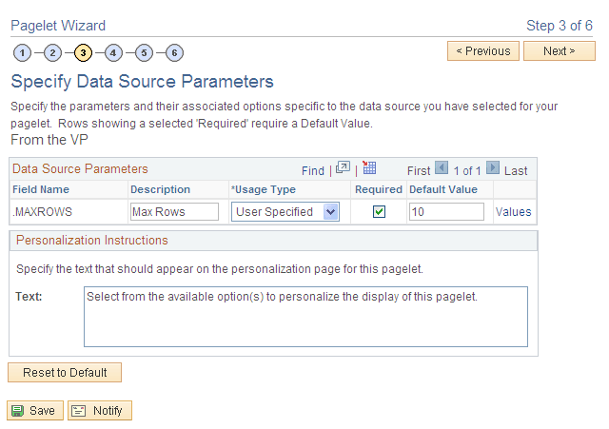Image resolution: width=609 pixels, height=429 pixels.
Task: Click the Find link in grid header
Action: point(312,171)
